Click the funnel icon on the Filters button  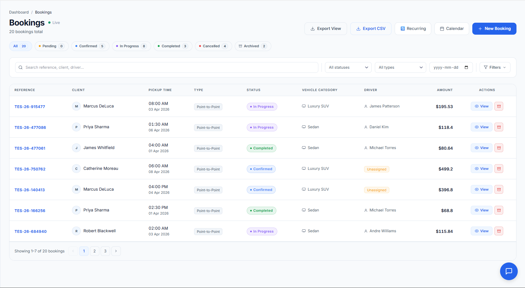coord(486,67)
